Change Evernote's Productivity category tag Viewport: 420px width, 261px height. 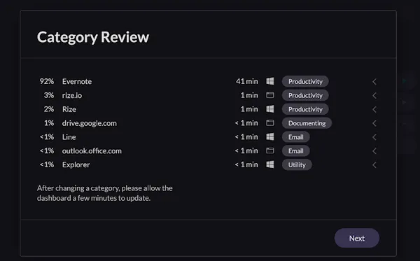[305, 81]
